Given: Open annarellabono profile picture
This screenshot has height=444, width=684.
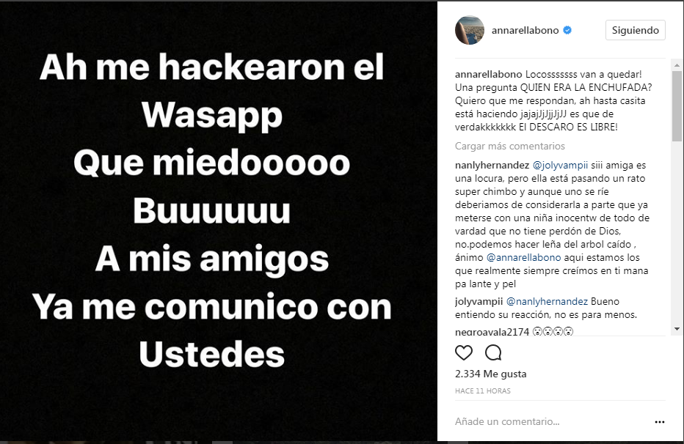Looking at the screenshot, I should pyautogui.click(x=470, y=30).
